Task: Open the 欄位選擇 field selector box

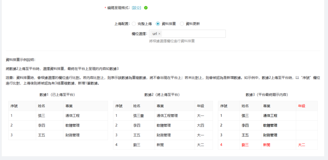Action: pos(192,34)
